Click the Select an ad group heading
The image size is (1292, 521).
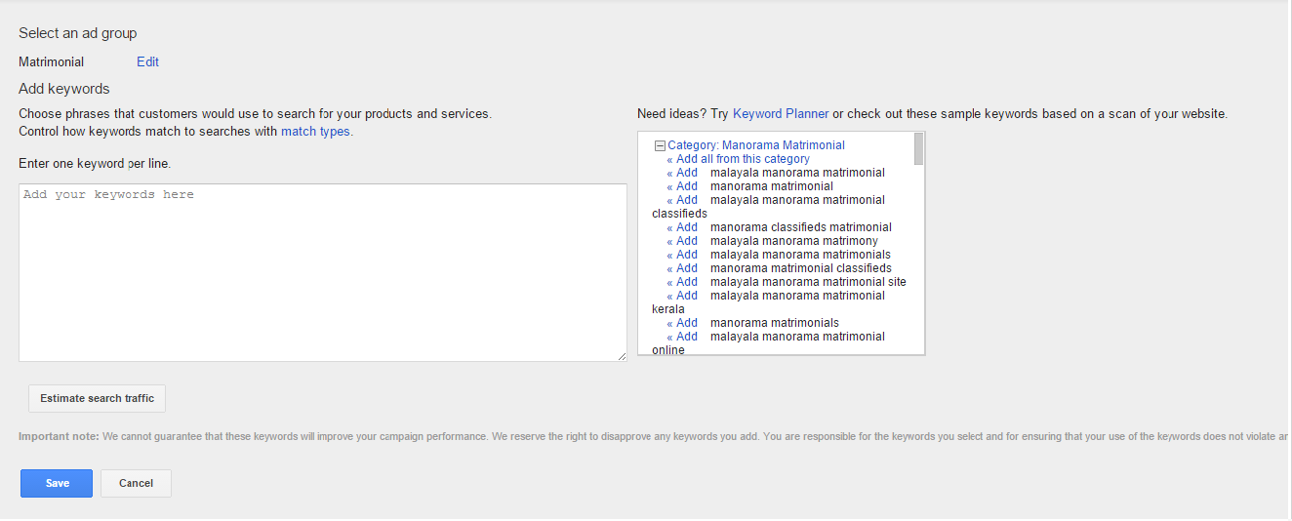78,33
